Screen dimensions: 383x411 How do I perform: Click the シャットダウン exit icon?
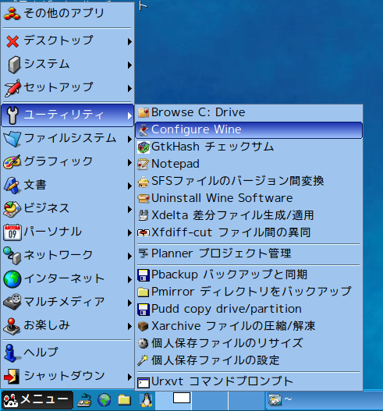(12, 376)
